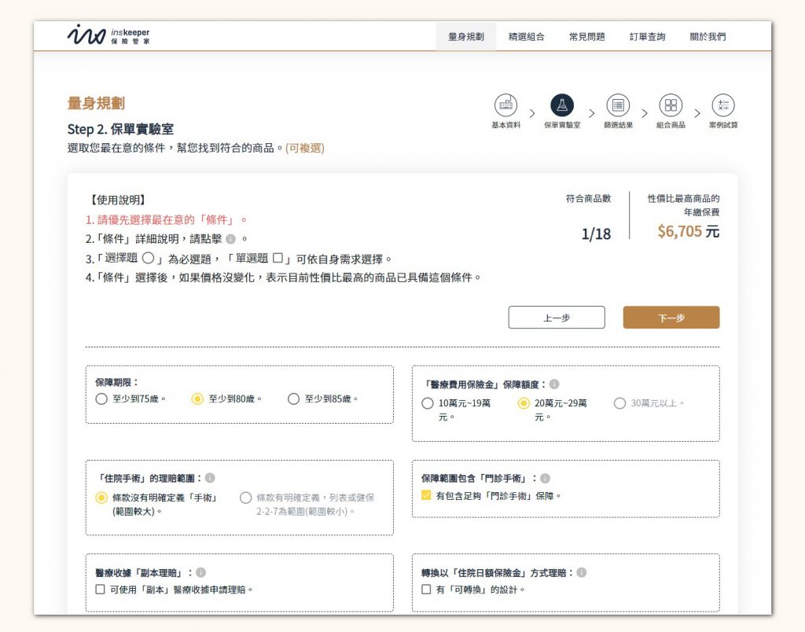Show info for 保障範圍包含門診手術
This screenshot has height=632, width=805.
[546, 479]
